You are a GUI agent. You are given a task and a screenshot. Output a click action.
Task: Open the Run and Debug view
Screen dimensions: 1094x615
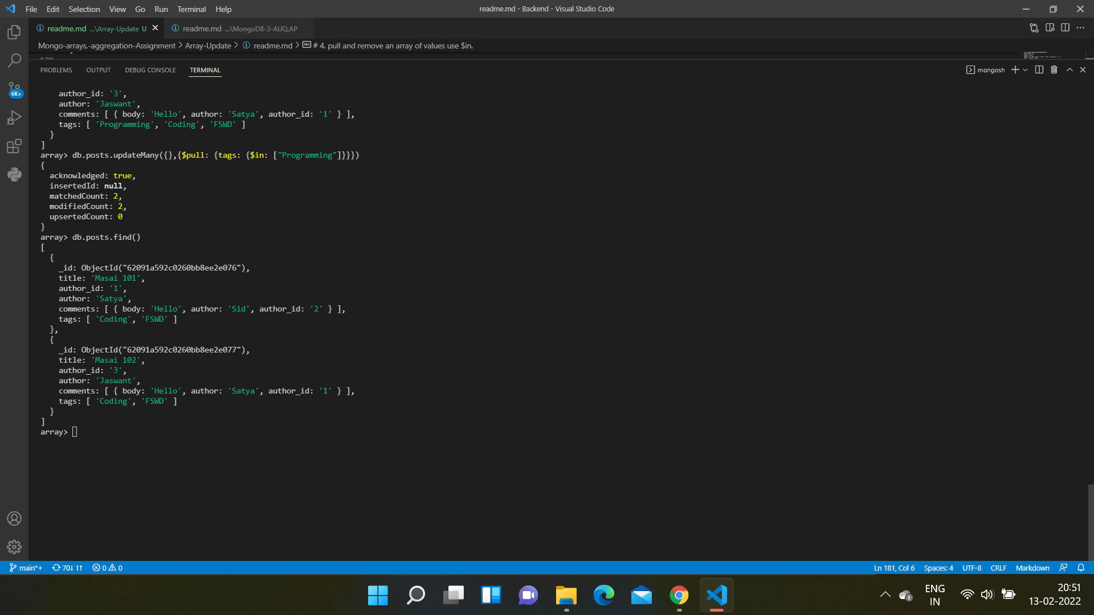(x=14, y=117)
